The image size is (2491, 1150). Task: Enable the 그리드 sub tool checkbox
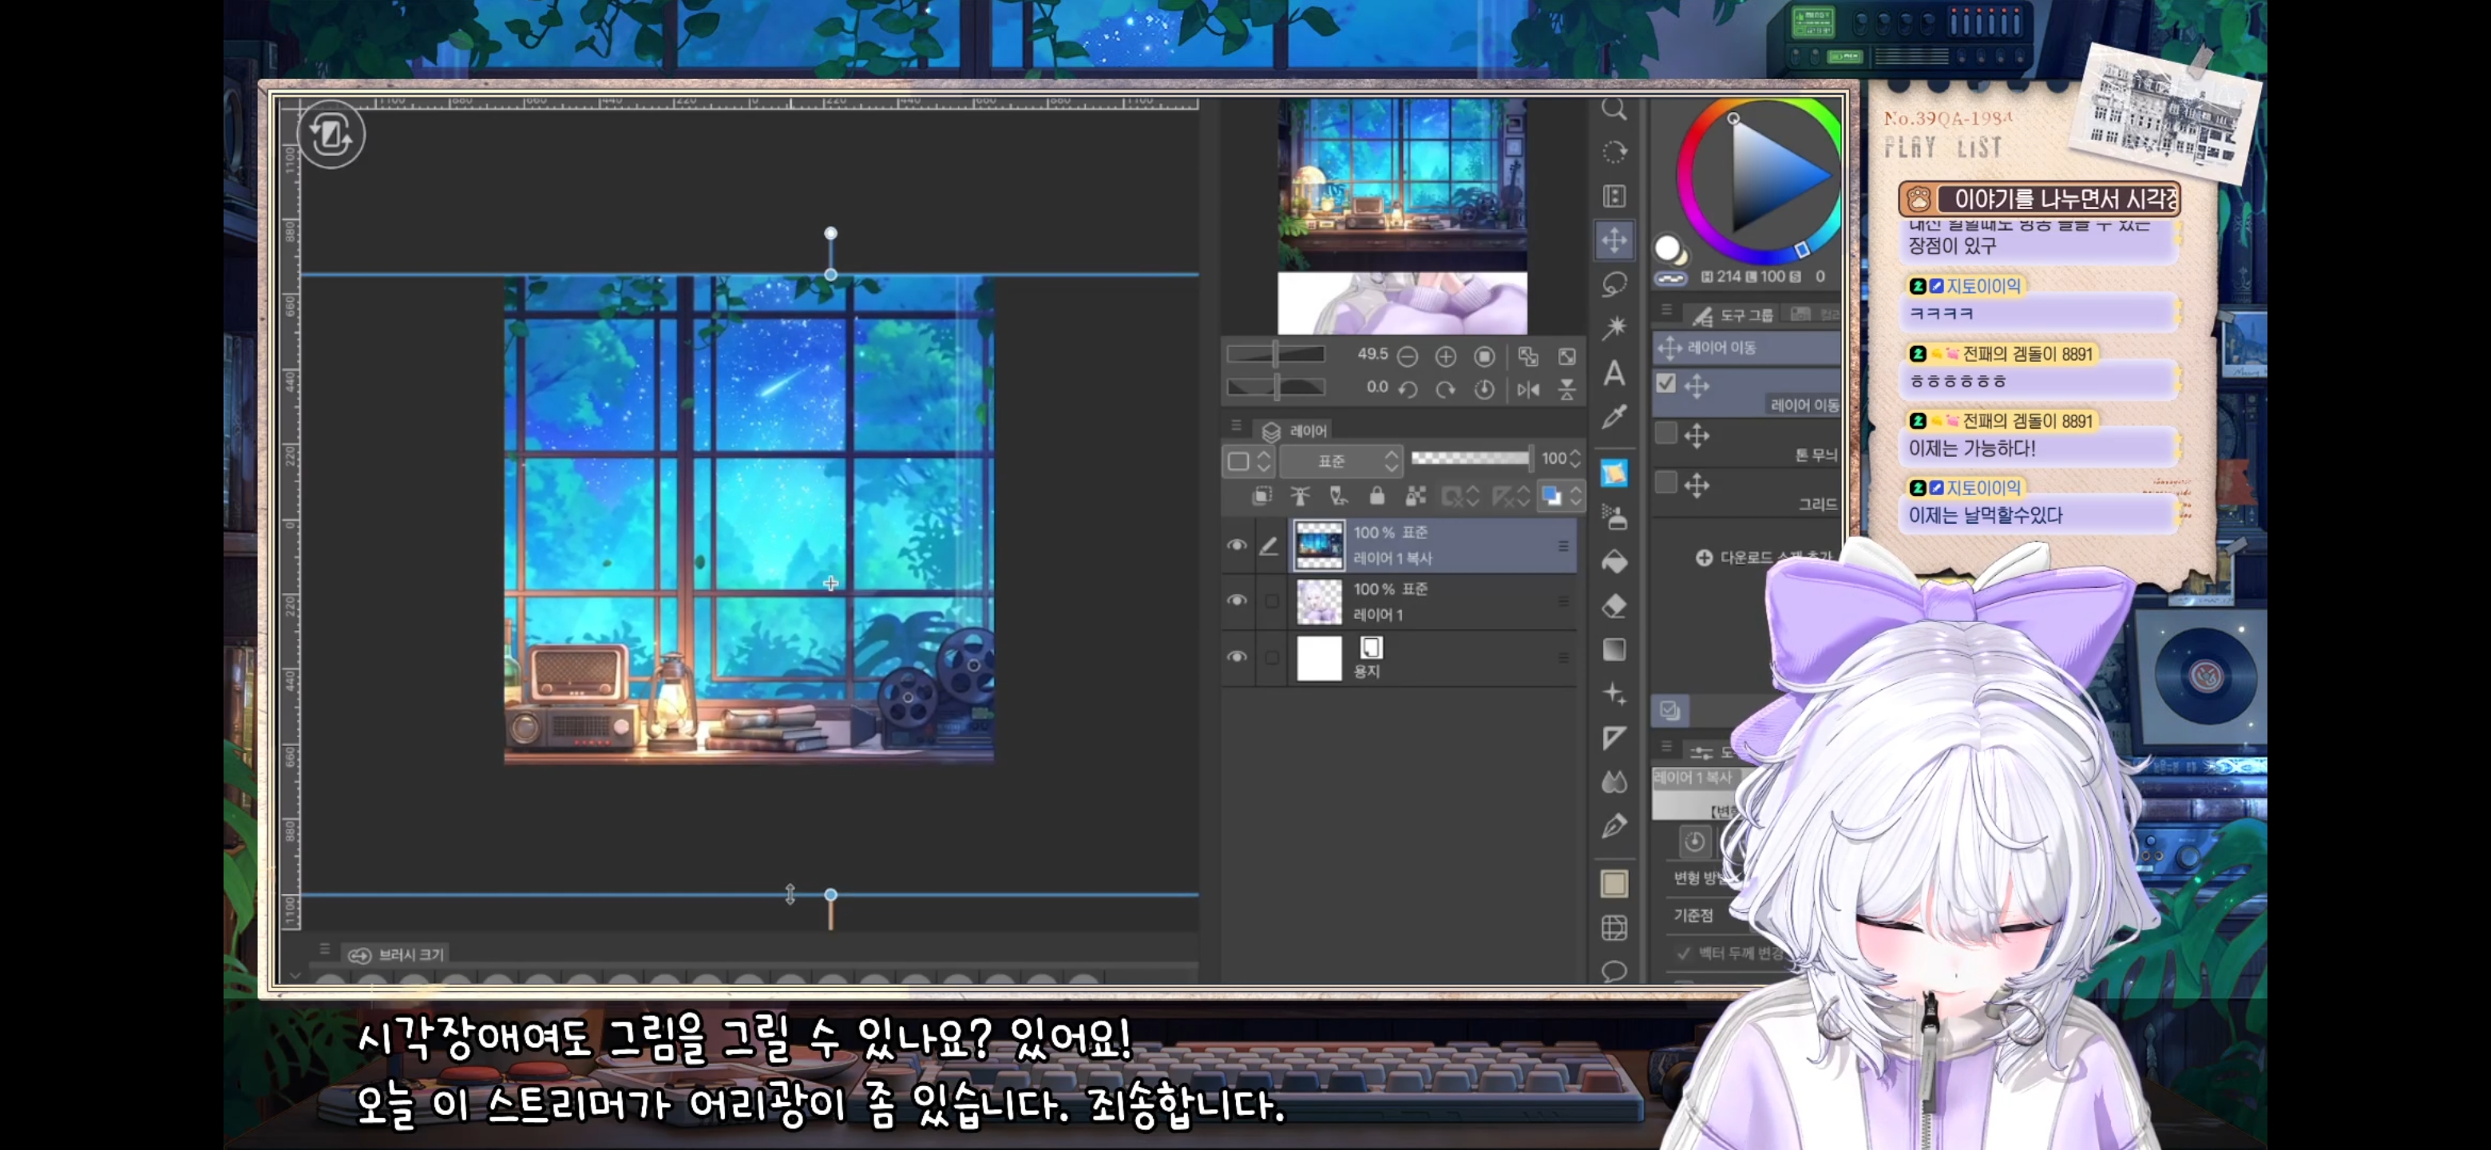point(1665,482)
